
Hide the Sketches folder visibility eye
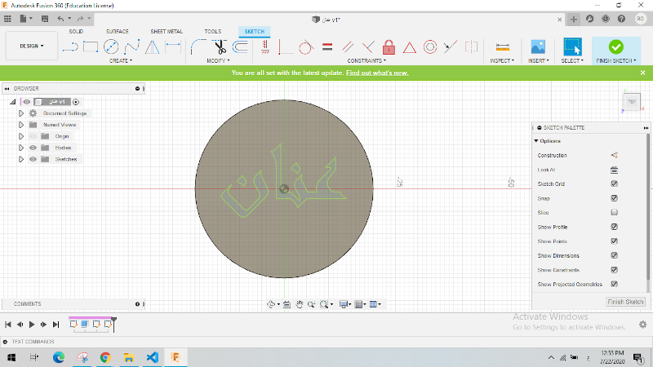point(33,159)
